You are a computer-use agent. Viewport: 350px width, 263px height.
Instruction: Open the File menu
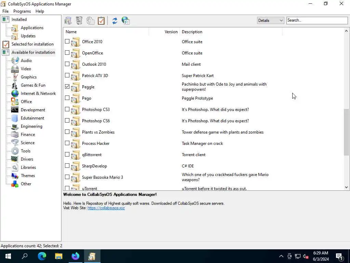5,11
